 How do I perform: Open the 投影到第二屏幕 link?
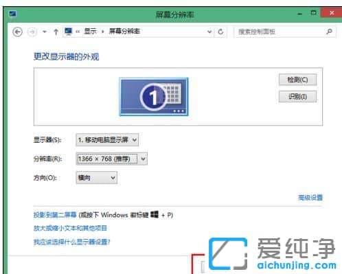pyautogui.click(x=55, y=215)
